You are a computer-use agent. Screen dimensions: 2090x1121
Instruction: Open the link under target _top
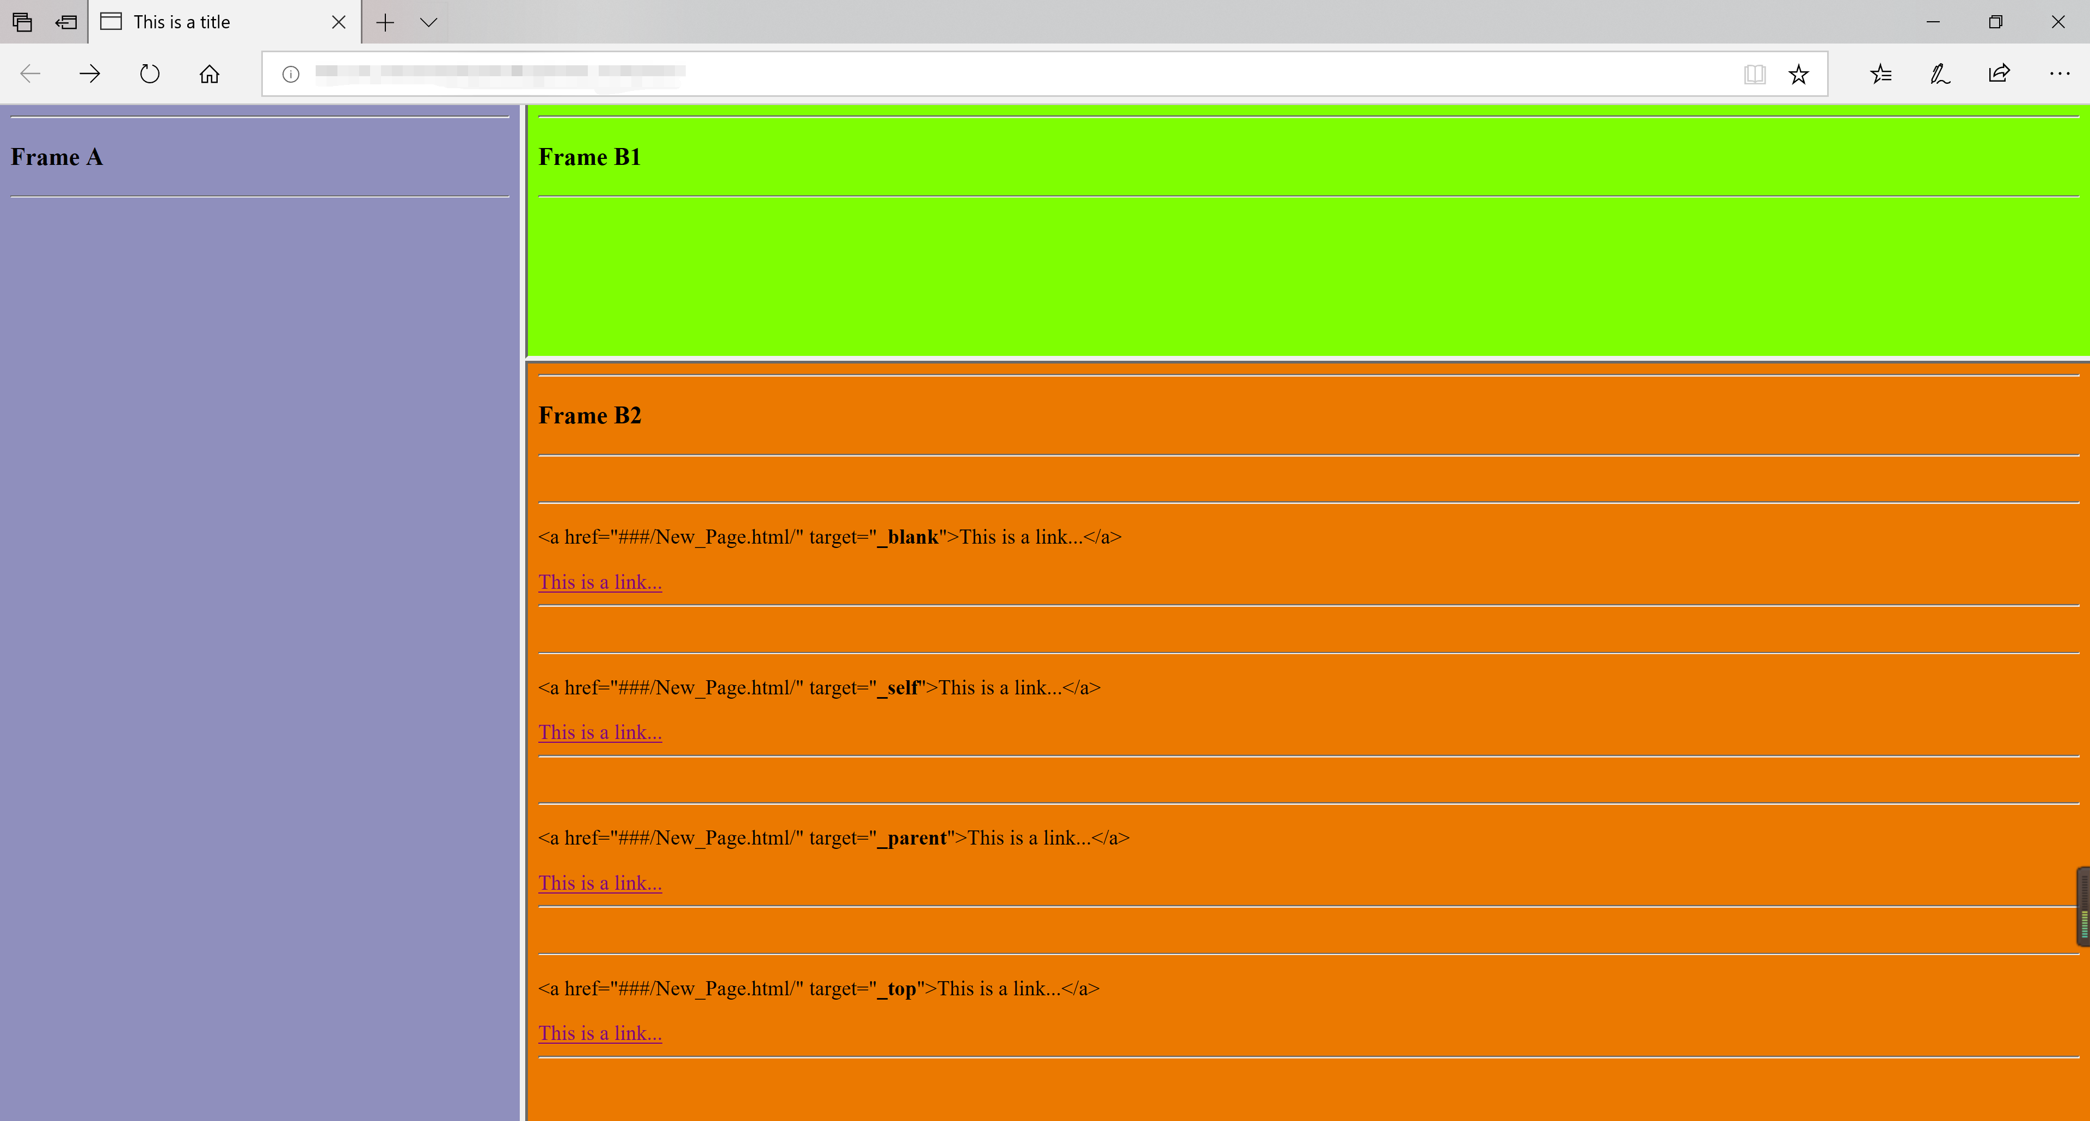coord(600,1033)
